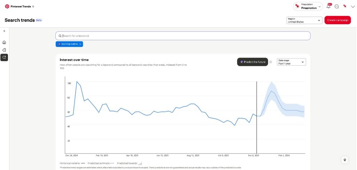Open the Date range Past 1 year dropdown
This screenshot has height=170, width=357.
(291, 62)
